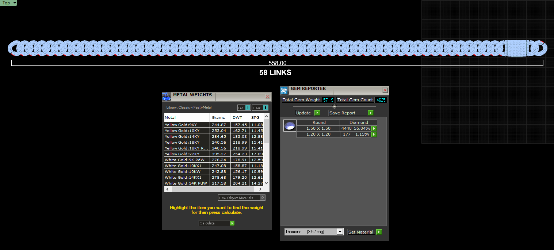Open the Top viewport dropdown arrow
Image resolution: width=554 pixels, height=250 pixels.
tap(15, 3)
